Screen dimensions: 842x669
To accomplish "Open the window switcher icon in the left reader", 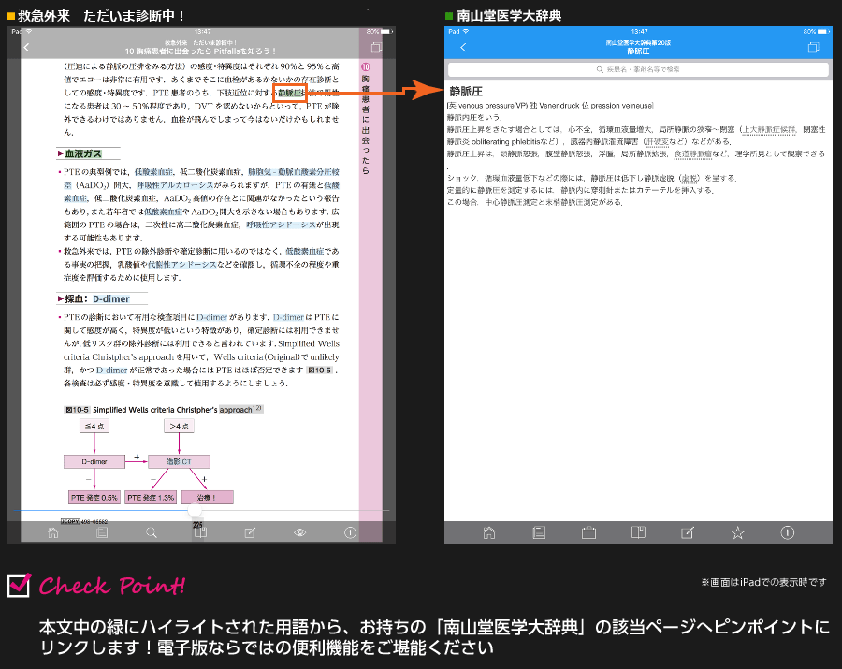I will [x=376, y=47].
